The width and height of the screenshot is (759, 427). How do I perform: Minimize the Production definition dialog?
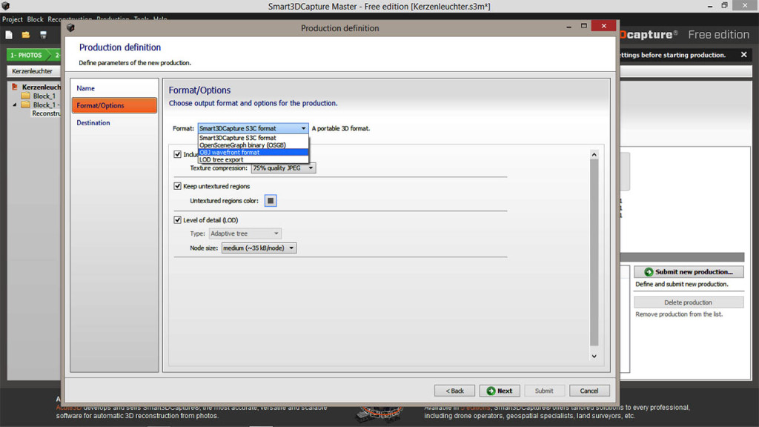click(569, 26)
